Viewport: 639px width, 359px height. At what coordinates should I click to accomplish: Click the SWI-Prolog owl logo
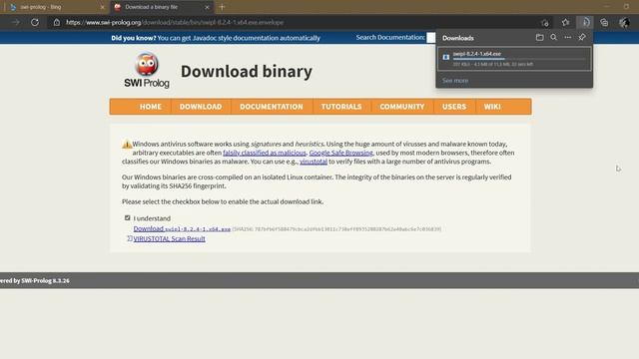click(147, 70)
